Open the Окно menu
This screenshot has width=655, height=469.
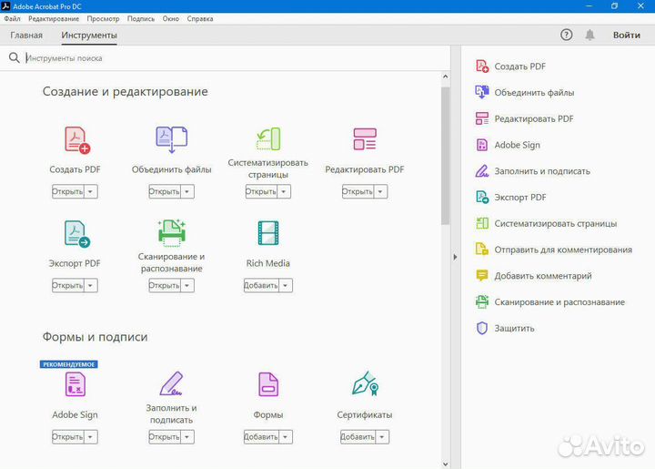click(170, 19)
